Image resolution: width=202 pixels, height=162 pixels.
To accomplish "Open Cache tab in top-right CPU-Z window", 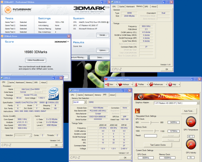I will click(x=122, y=7).
